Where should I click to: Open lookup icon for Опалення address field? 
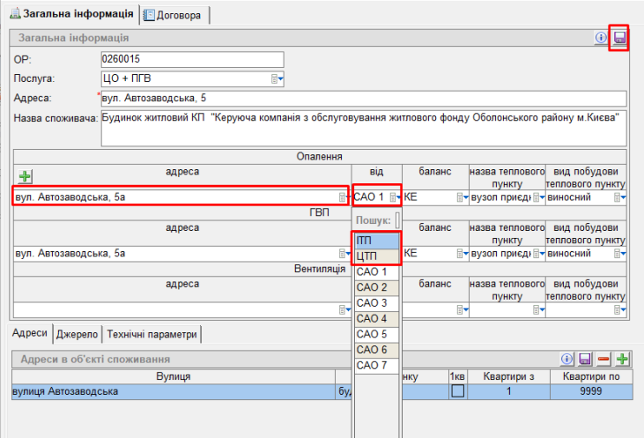343,197
